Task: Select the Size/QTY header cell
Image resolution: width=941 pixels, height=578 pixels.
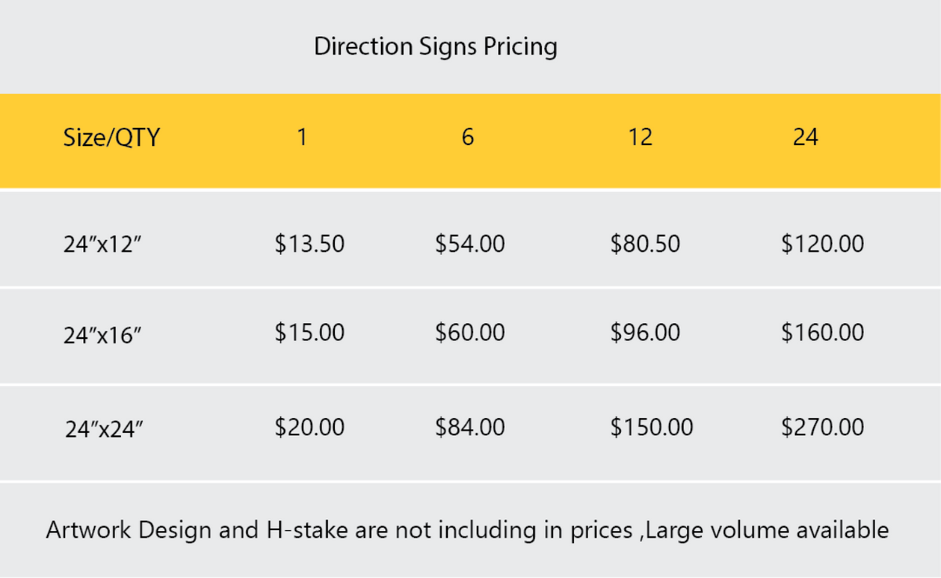Action: tap(111, 138)
